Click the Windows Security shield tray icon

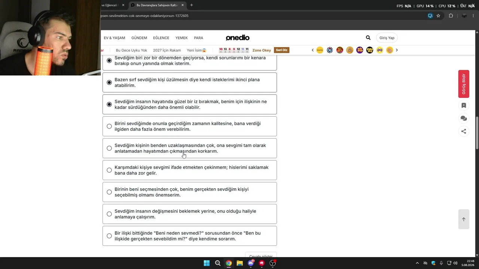point(433,263)
